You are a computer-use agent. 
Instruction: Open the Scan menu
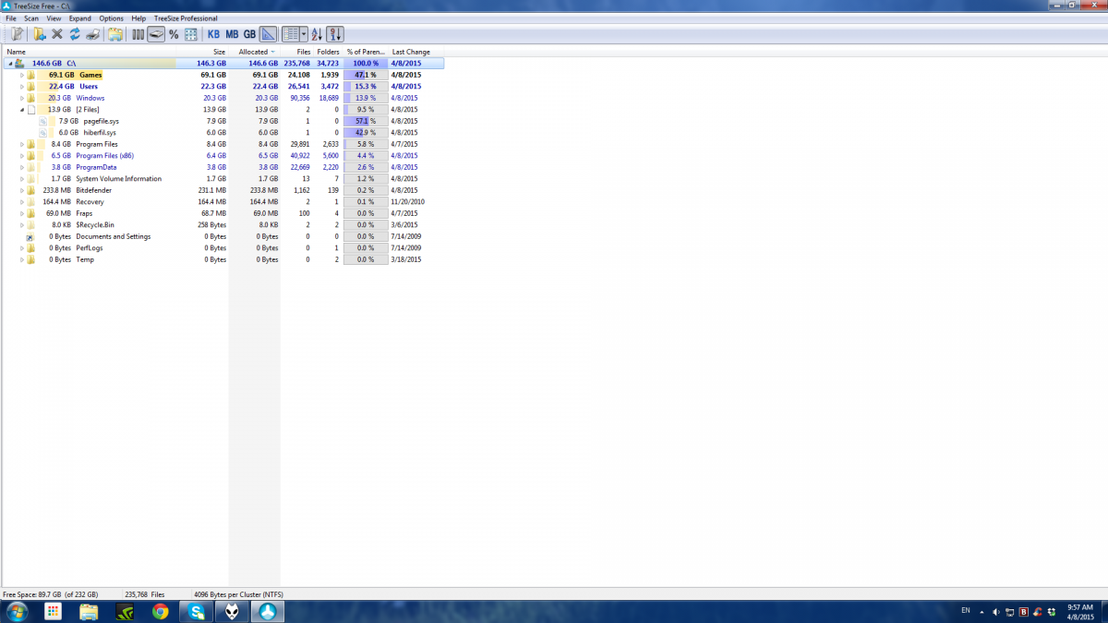point(31,18)
